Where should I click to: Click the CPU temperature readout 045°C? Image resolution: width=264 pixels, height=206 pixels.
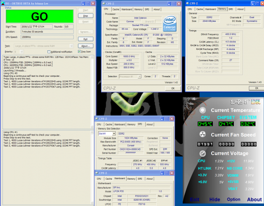205,124
